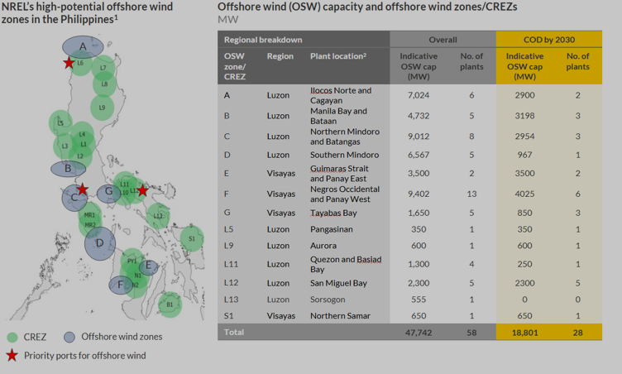This screenshot has height=374, width=622.
Task: Click the red star icon in the legend
Action: coord(12,356)
